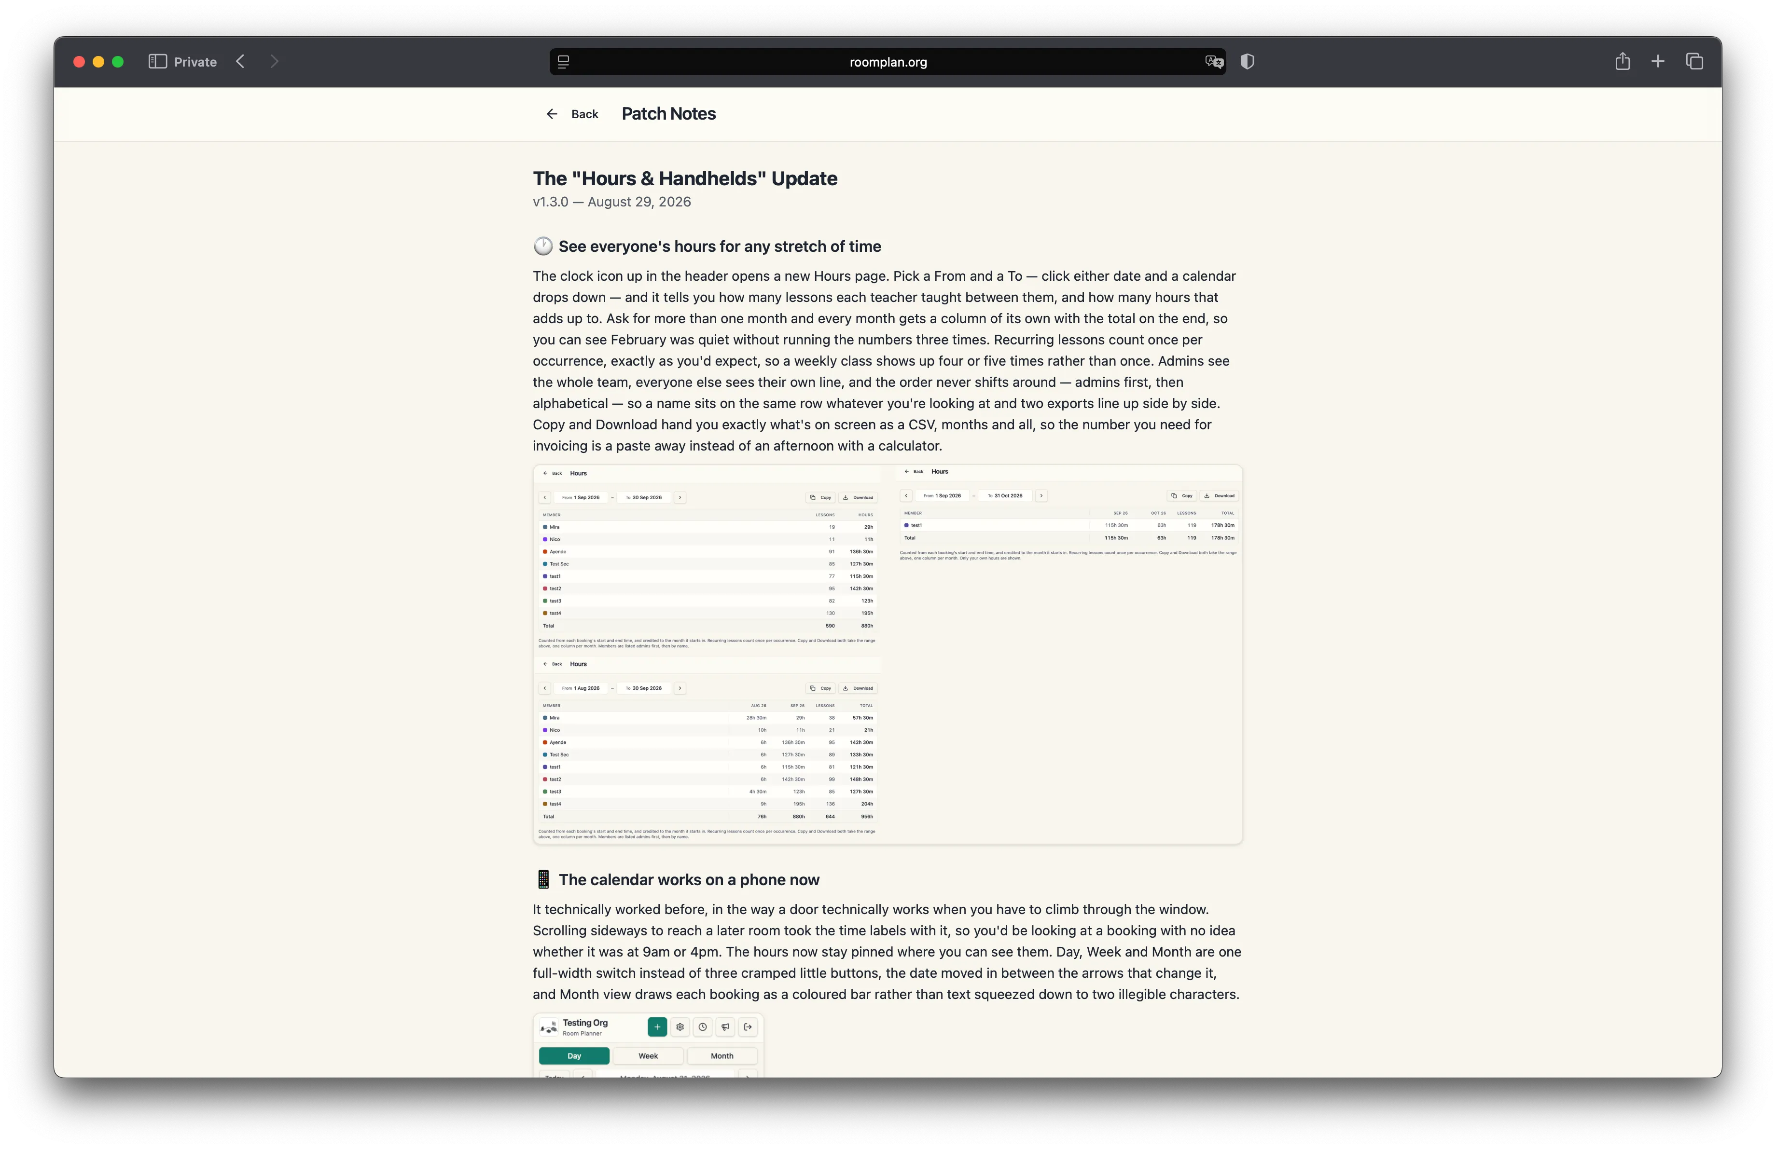
Task: Click the green plus button in Testing Org header
Action: pyautogui.click(x=657, y=1026)
